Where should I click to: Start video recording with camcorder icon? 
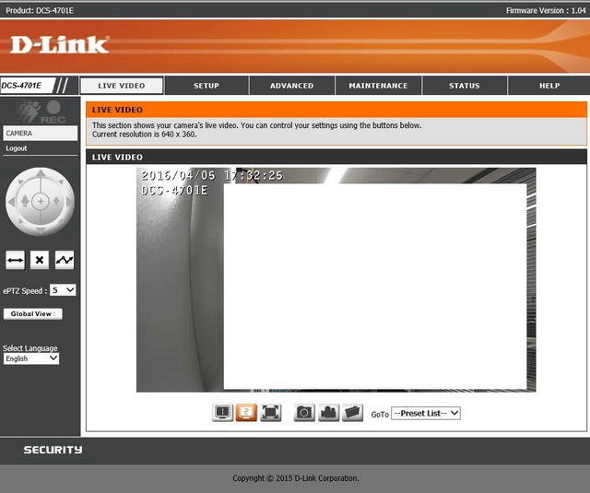tap(328, 413)
